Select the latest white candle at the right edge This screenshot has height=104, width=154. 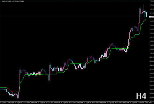click(x=146, y=14)
